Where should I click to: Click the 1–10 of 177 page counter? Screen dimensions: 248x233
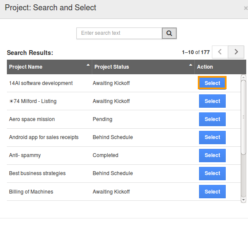tap(196, 52)
